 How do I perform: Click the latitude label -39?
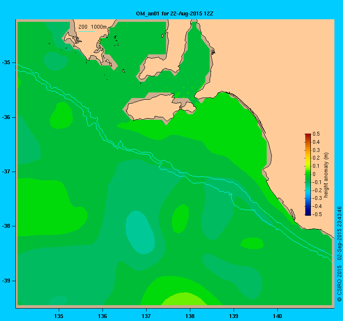click(x=6, y=281)
